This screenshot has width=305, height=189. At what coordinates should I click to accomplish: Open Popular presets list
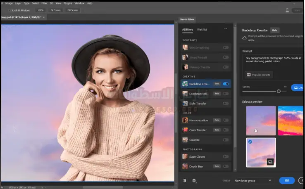point(259,75)
